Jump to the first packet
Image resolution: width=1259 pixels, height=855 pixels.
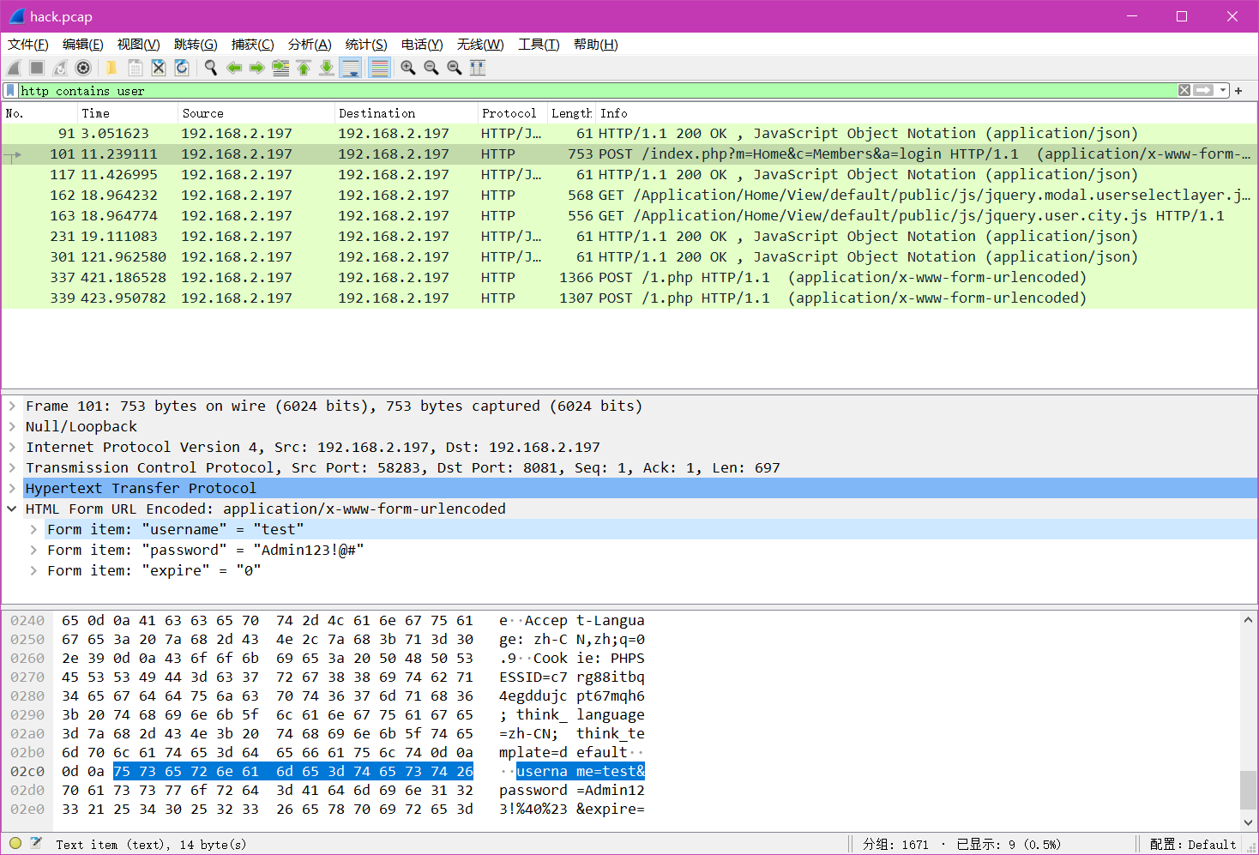(x=304, y=68)
